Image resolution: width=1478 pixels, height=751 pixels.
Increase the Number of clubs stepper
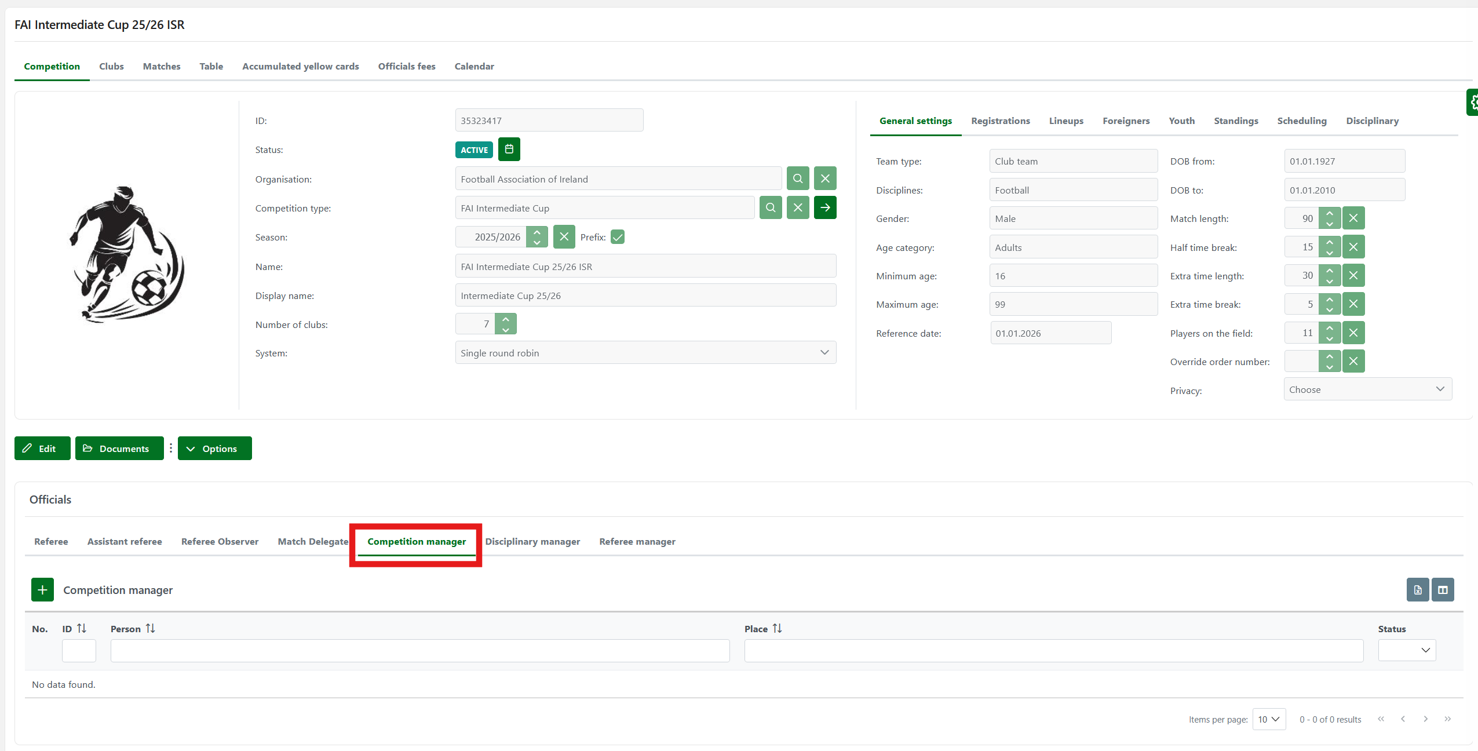[505, 319]
